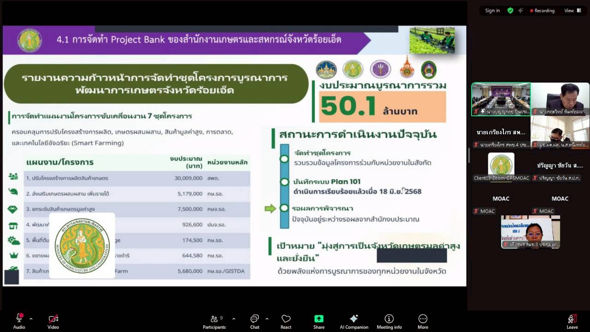This screenshot has width=590, height=332.
Task: Toggle the Recording indicator
Action: pos(543,10)
